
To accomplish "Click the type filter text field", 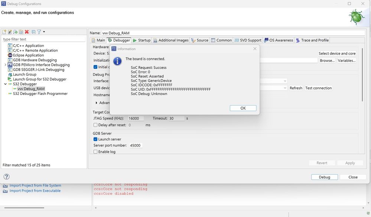I will (x=44, y=39).
